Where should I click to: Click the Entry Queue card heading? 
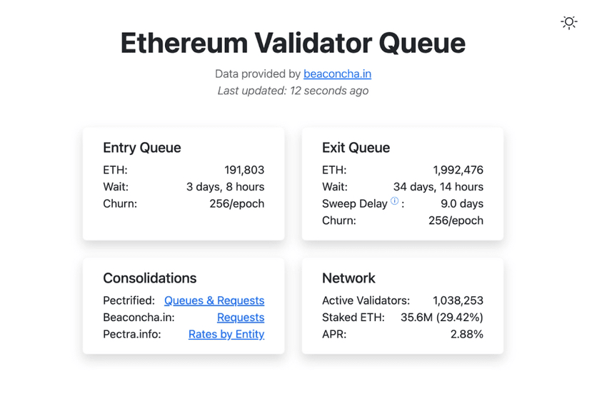[x=142, y=148]
